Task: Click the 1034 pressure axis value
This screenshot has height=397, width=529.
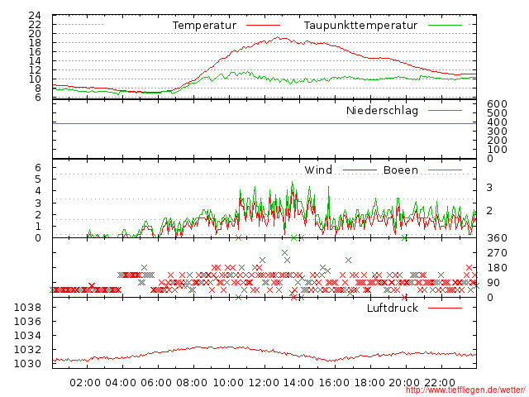Action: [x=27, y=336]
